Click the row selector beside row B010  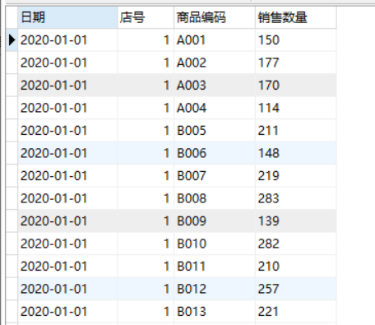[x=12, y=244]
